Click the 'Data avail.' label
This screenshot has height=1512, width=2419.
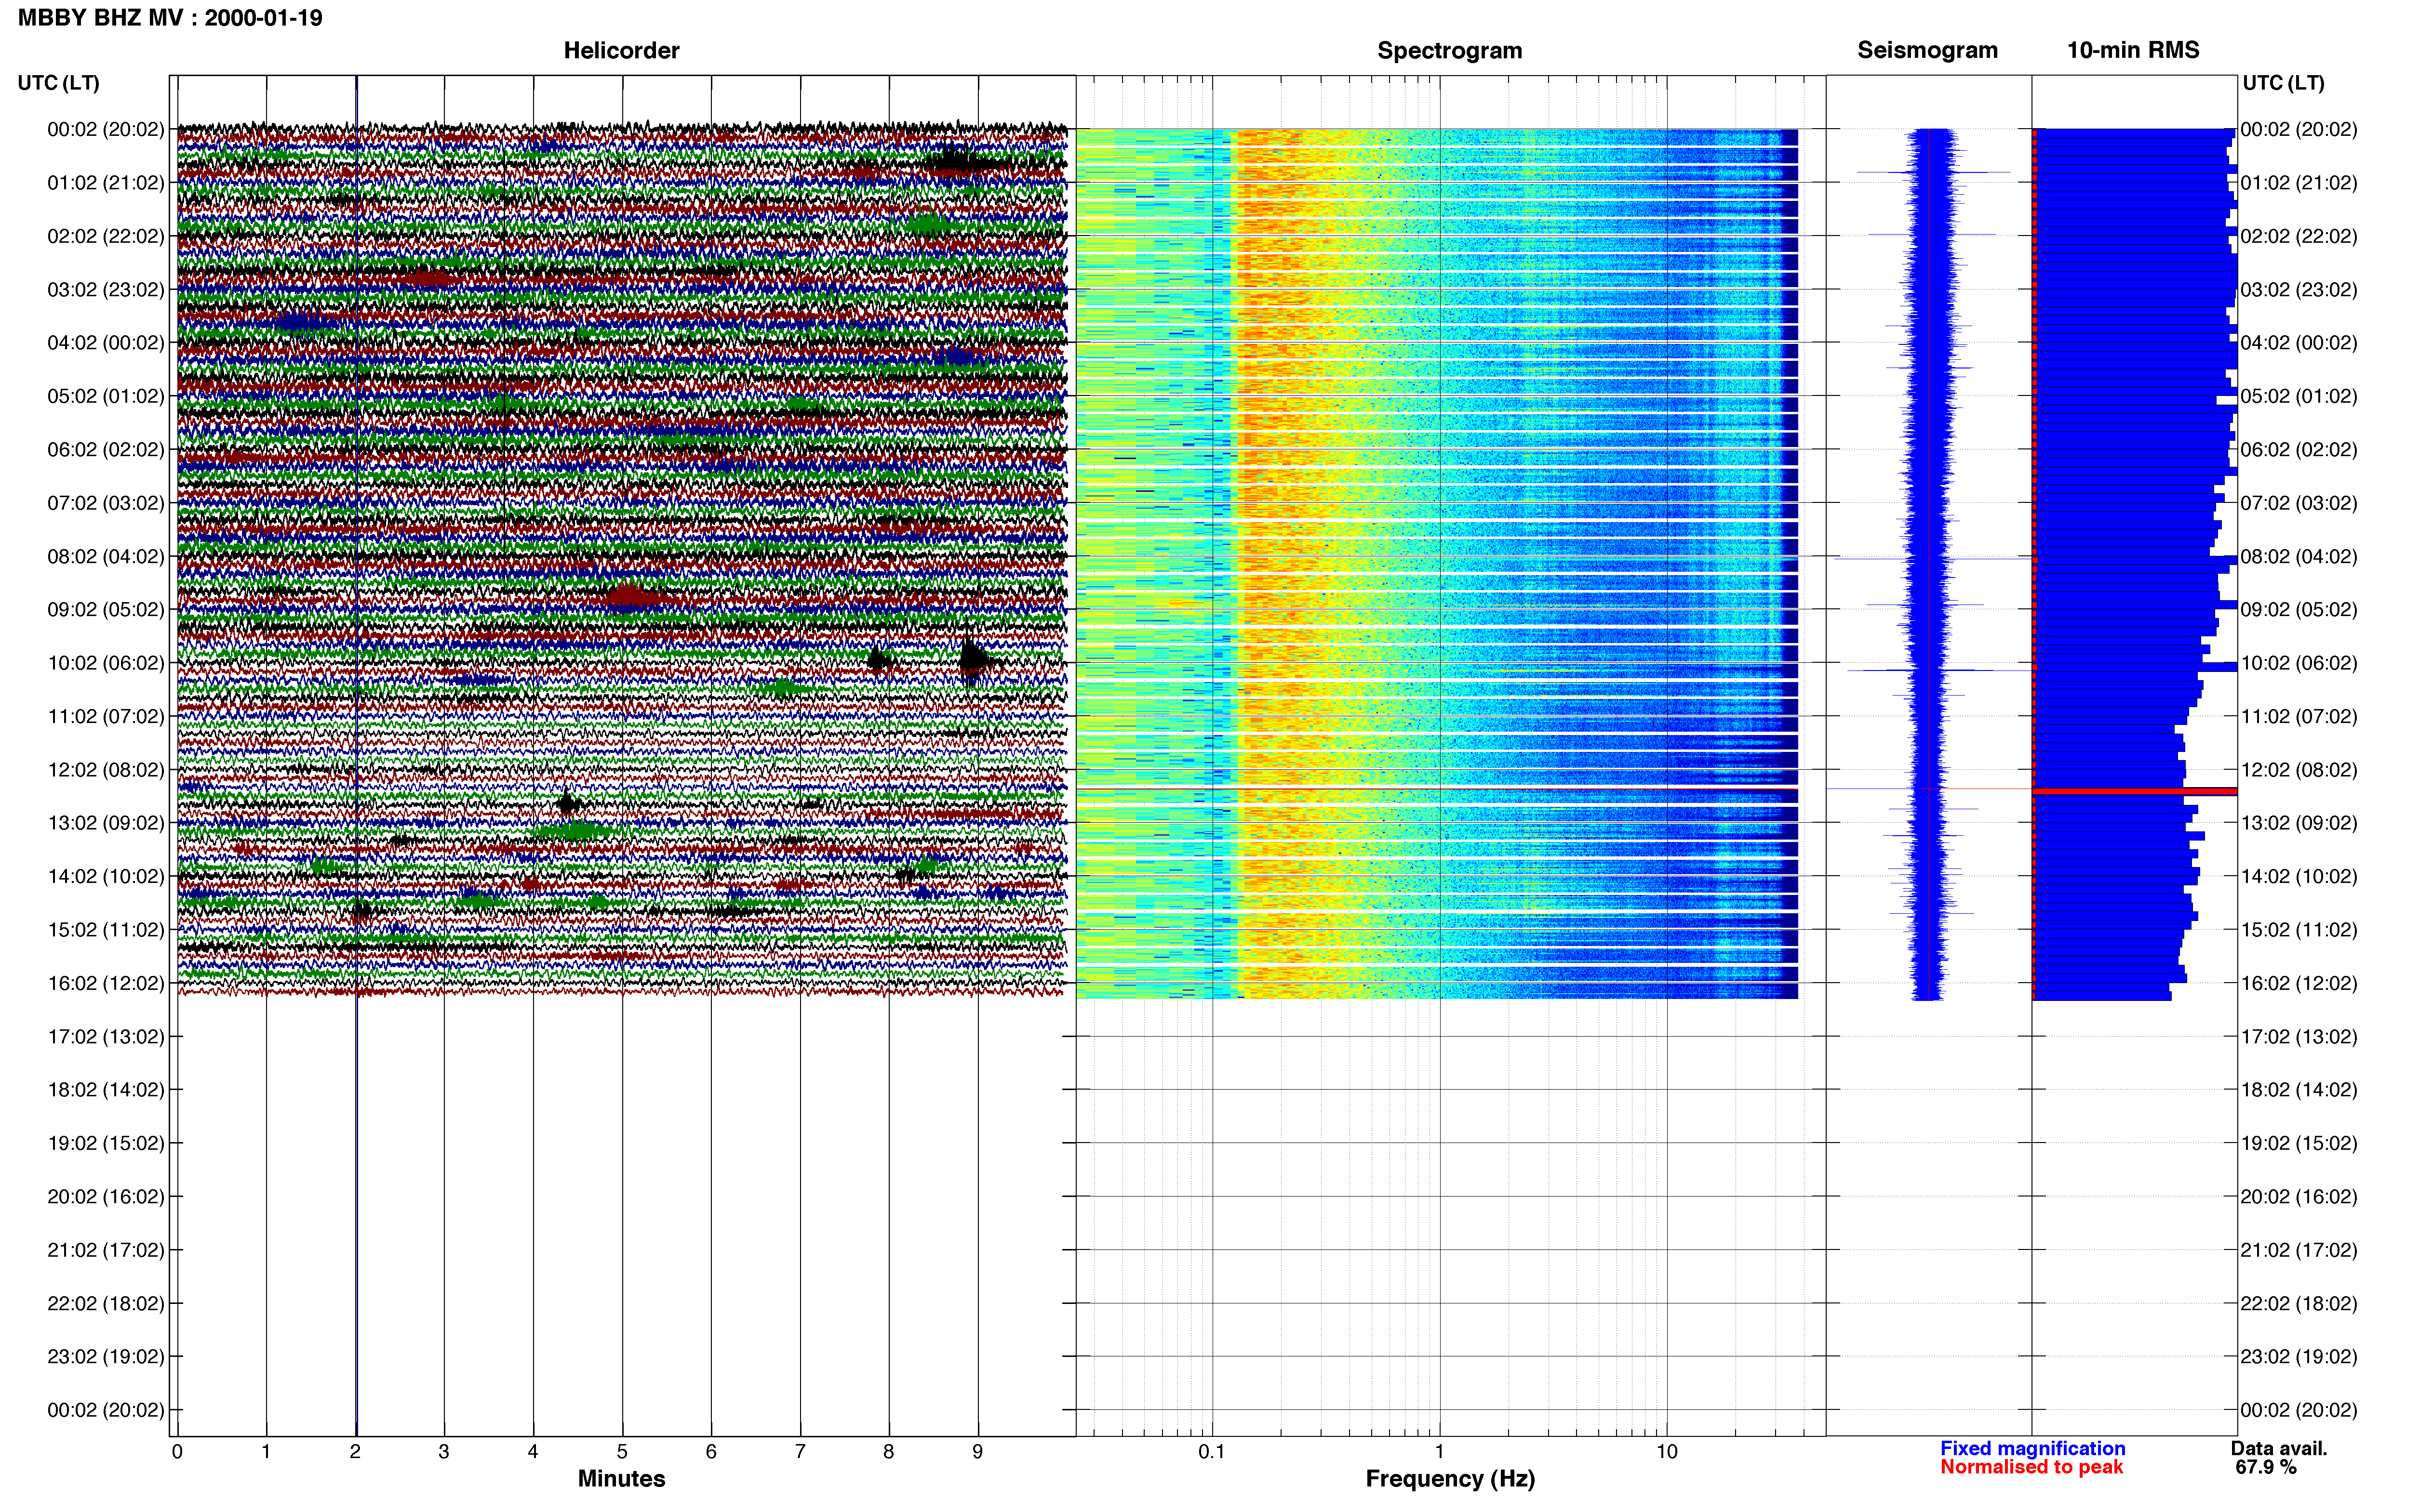point(2279,1448)
